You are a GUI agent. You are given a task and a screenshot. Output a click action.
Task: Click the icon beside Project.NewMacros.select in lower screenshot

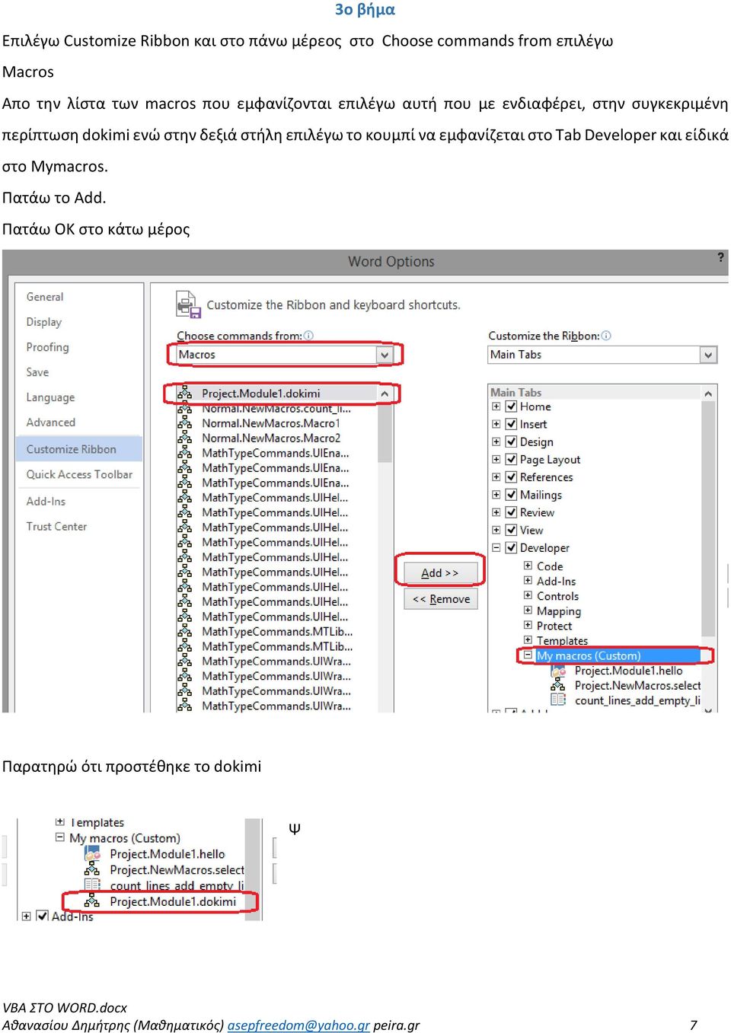[92, 869]
